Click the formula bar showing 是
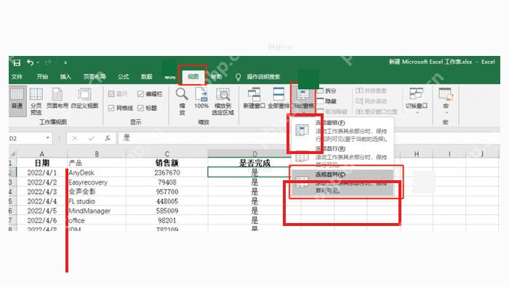509x287 pixels. click(x=308, y=138)
